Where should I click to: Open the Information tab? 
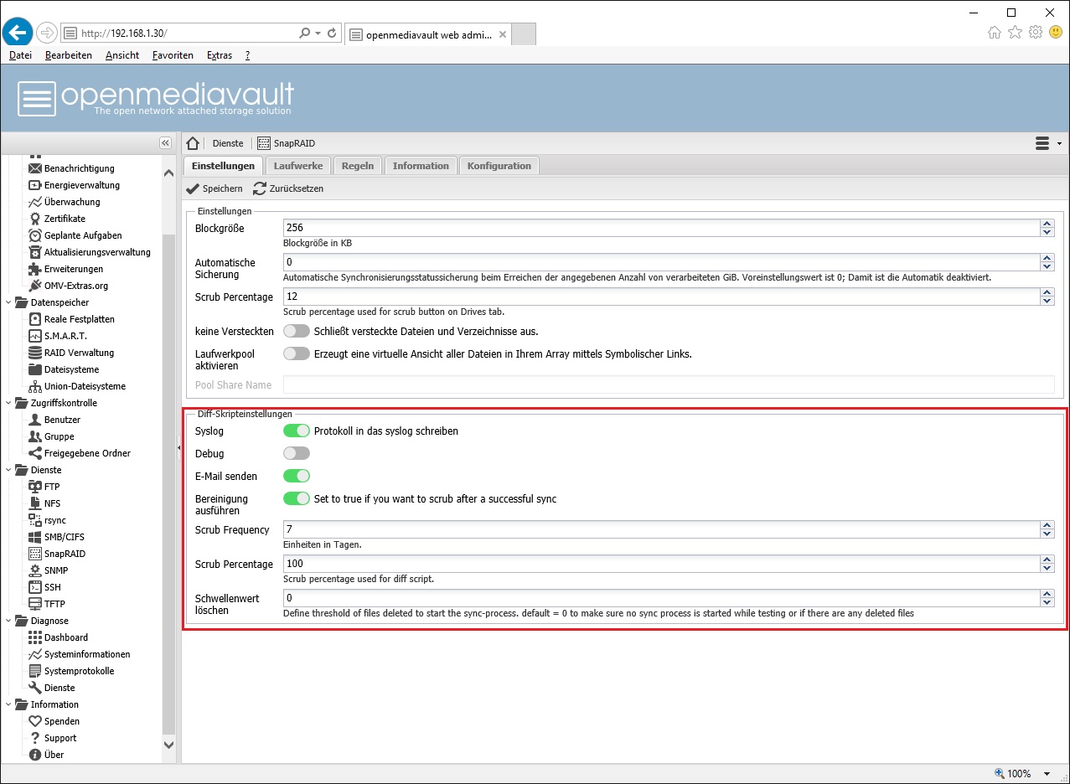coord(421,166)
